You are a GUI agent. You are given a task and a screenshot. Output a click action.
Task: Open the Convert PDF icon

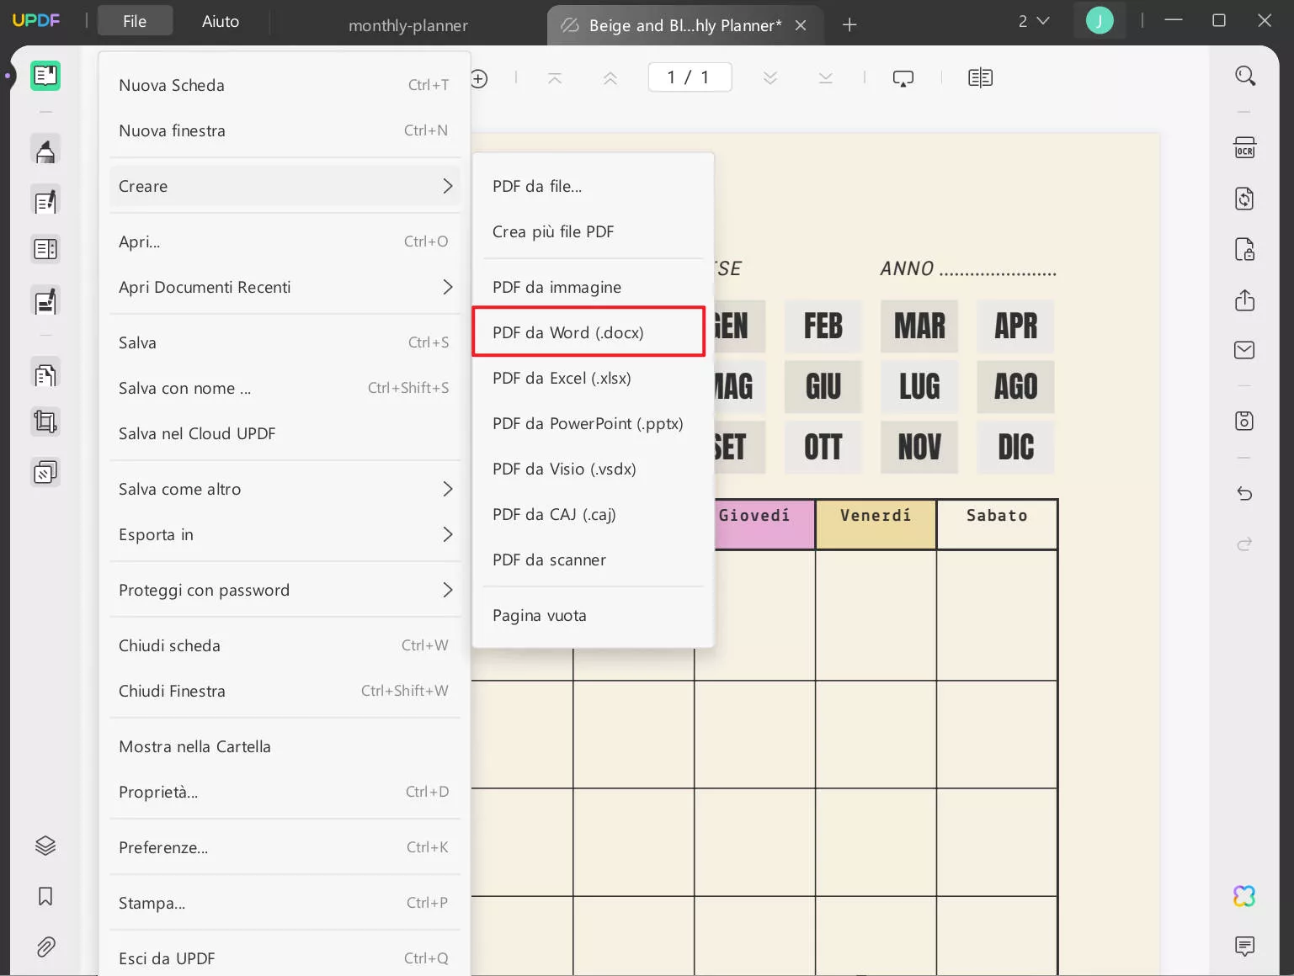[1244, 199]
